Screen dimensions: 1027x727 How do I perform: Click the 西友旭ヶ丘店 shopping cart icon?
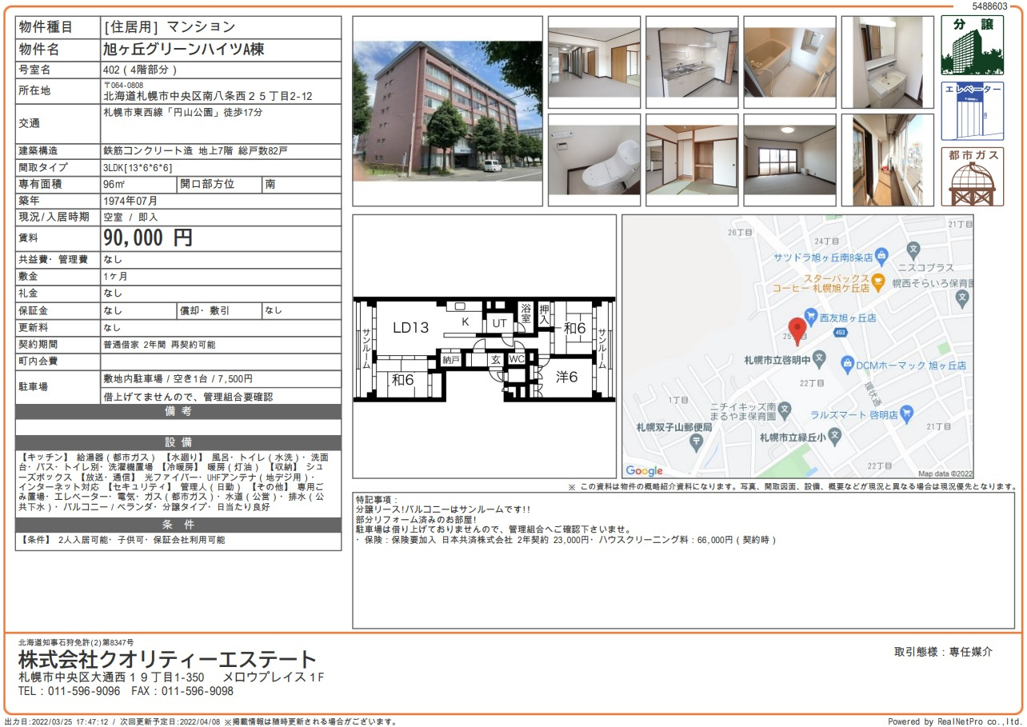tap(810, 316)
